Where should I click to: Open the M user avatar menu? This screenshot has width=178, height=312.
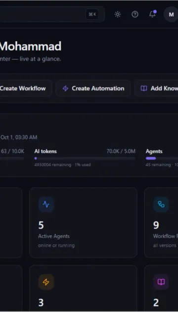coord(171,14)
